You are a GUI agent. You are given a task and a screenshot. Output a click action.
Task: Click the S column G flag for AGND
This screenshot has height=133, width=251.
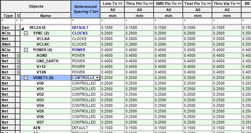click(x=18, y=56)
